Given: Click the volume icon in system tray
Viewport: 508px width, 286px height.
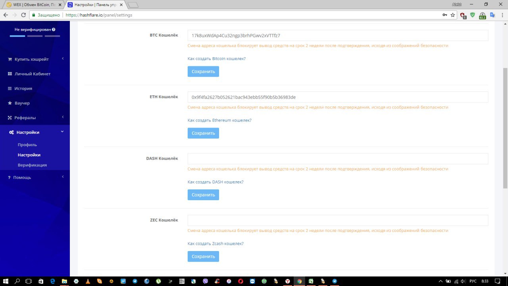Looking at the screenshot, I should pyautogui.click(x=463, y=281).
